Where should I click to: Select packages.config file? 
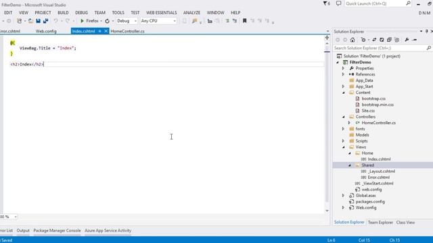370,202
